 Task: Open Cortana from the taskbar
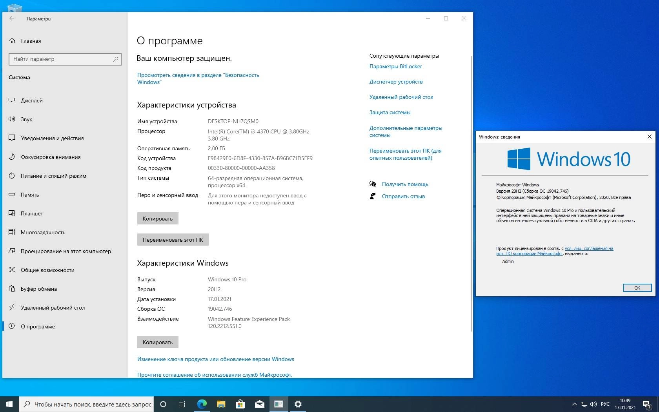coord(163,404)
